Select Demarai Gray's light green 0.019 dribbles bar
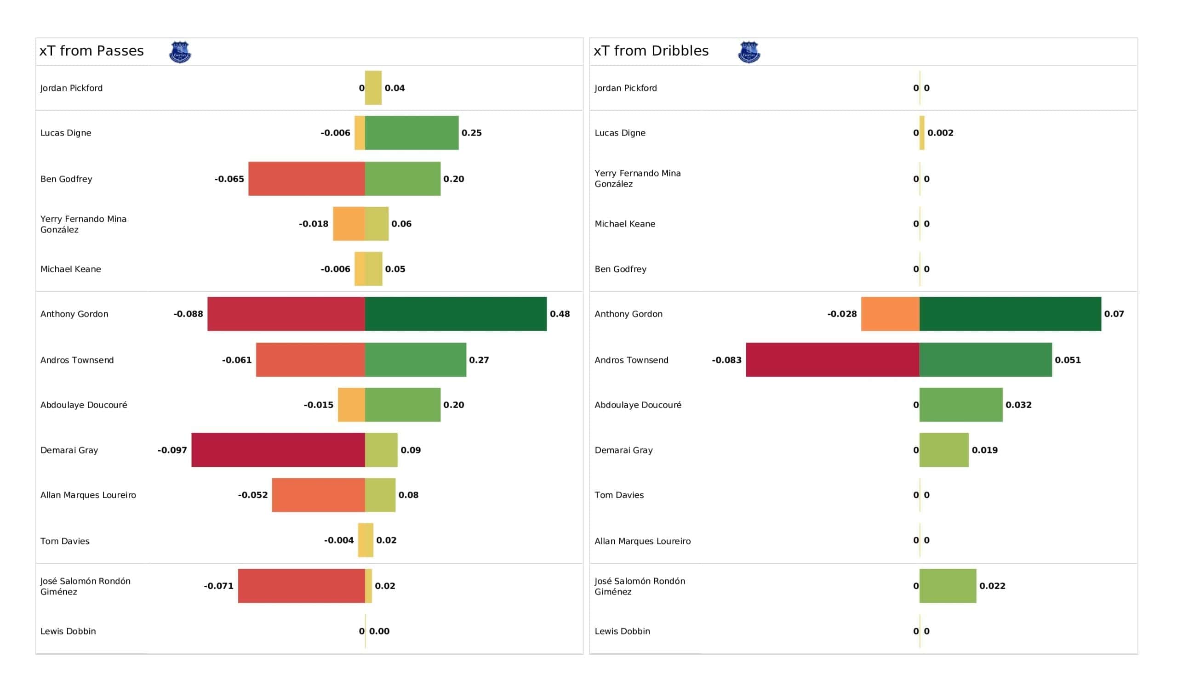 (943, 450)
